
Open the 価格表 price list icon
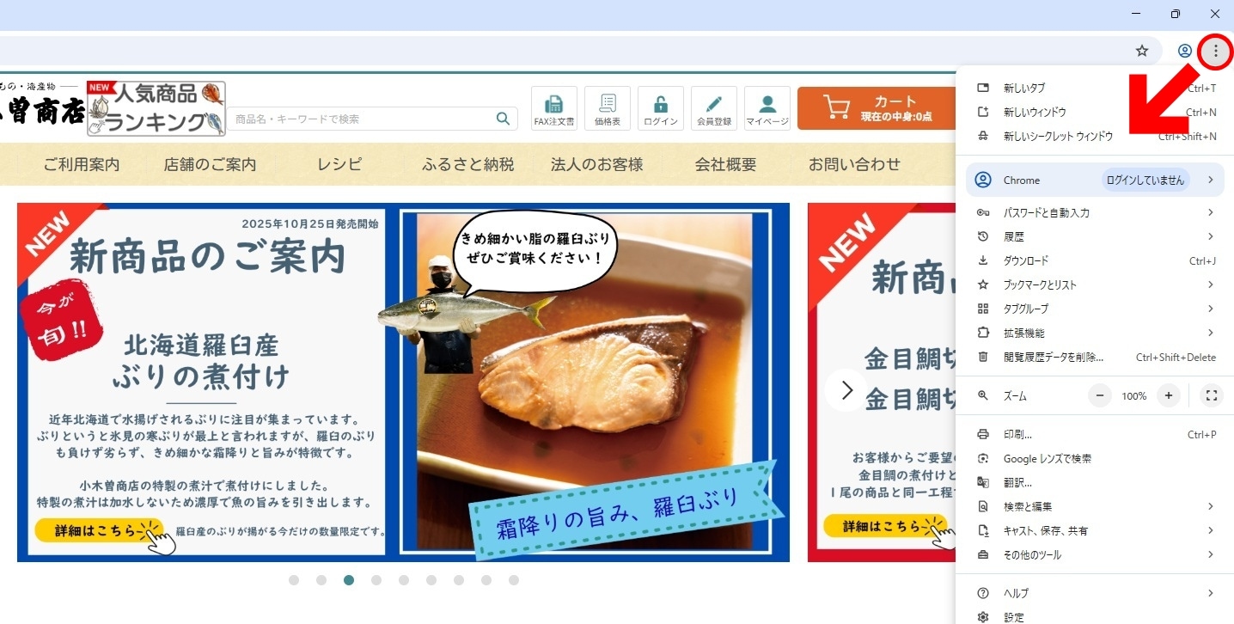[608, 107]
